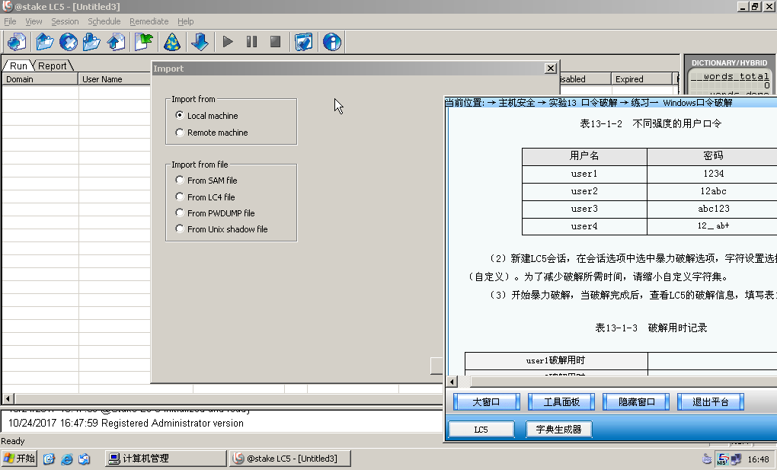
Task: Open the 开始 Start menu
Action: [x=19, y=459]
